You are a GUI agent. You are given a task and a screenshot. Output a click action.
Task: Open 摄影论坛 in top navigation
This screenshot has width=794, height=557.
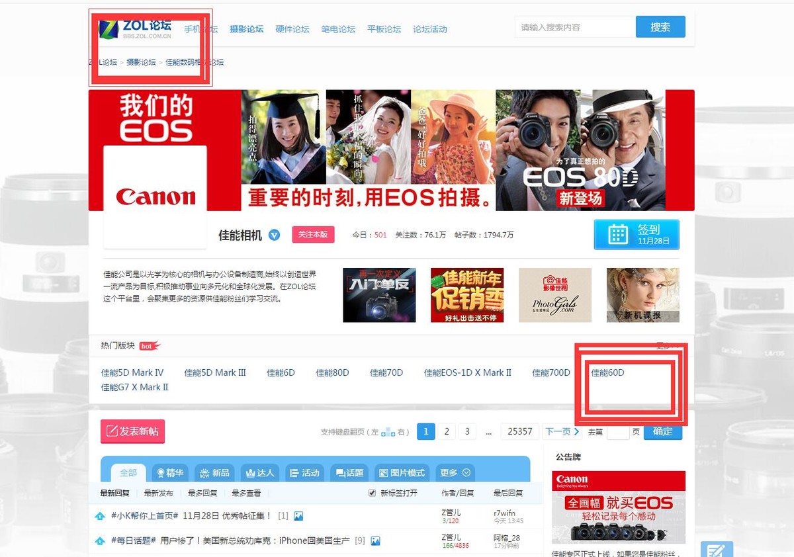tap(246, 29)
